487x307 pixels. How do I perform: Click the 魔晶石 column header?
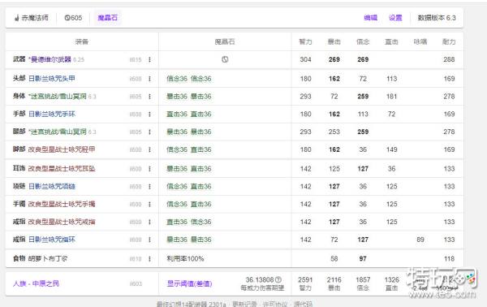pos(225,41)
